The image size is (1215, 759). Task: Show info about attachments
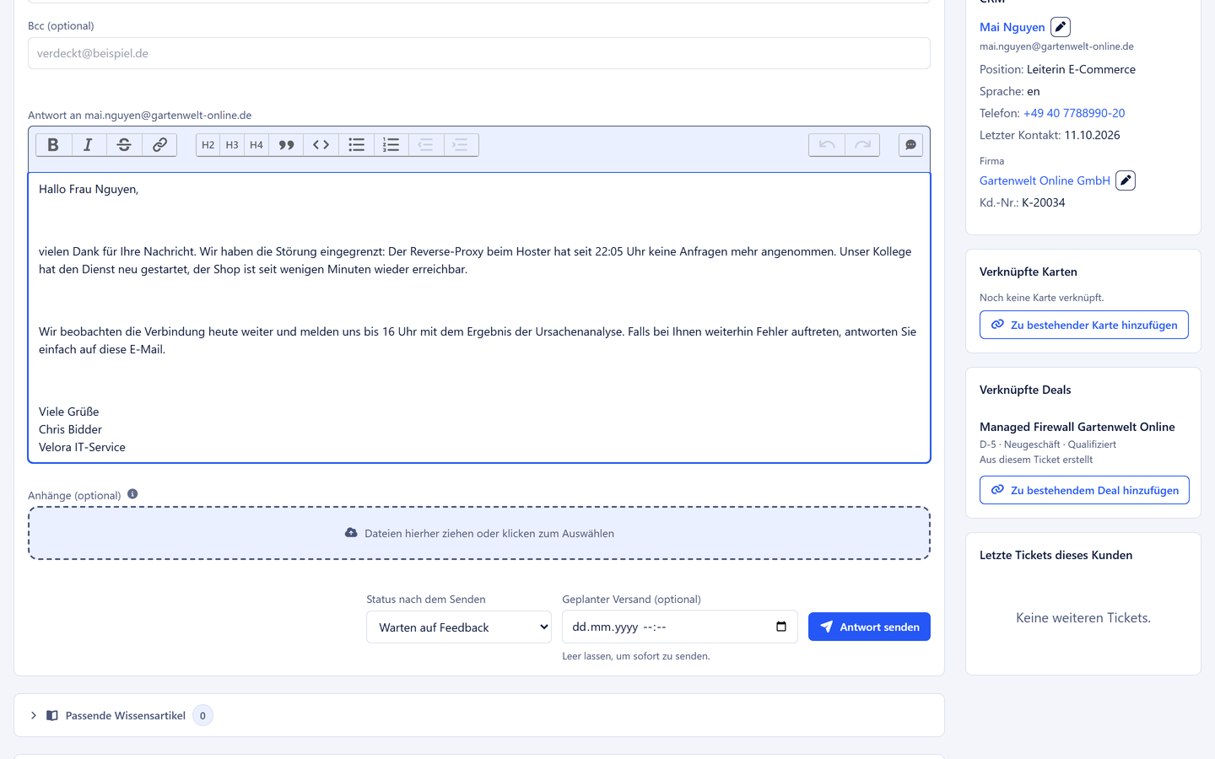click(x=132, y=494)
